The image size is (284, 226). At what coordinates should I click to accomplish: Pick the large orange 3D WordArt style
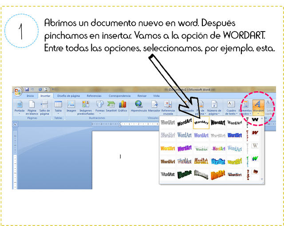pos(218,174)
